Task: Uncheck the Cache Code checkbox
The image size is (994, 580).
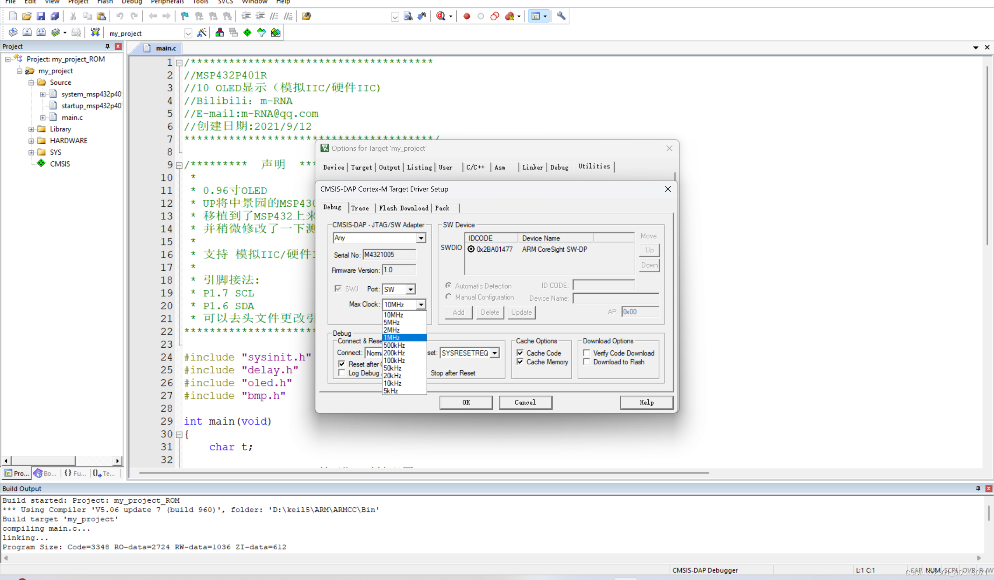Action: point(520,353)
